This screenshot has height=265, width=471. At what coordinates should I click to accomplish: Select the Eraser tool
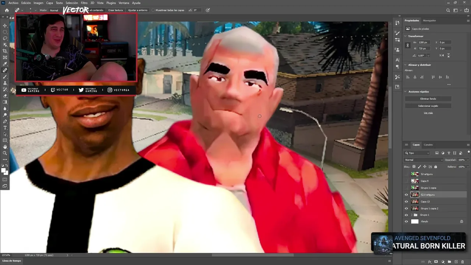coord(5,96)
